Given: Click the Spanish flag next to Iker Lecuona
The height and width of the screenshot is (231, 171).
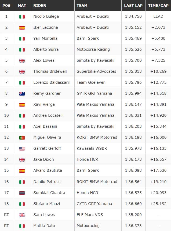Looking at the screenshot, I should pos(22,28).
